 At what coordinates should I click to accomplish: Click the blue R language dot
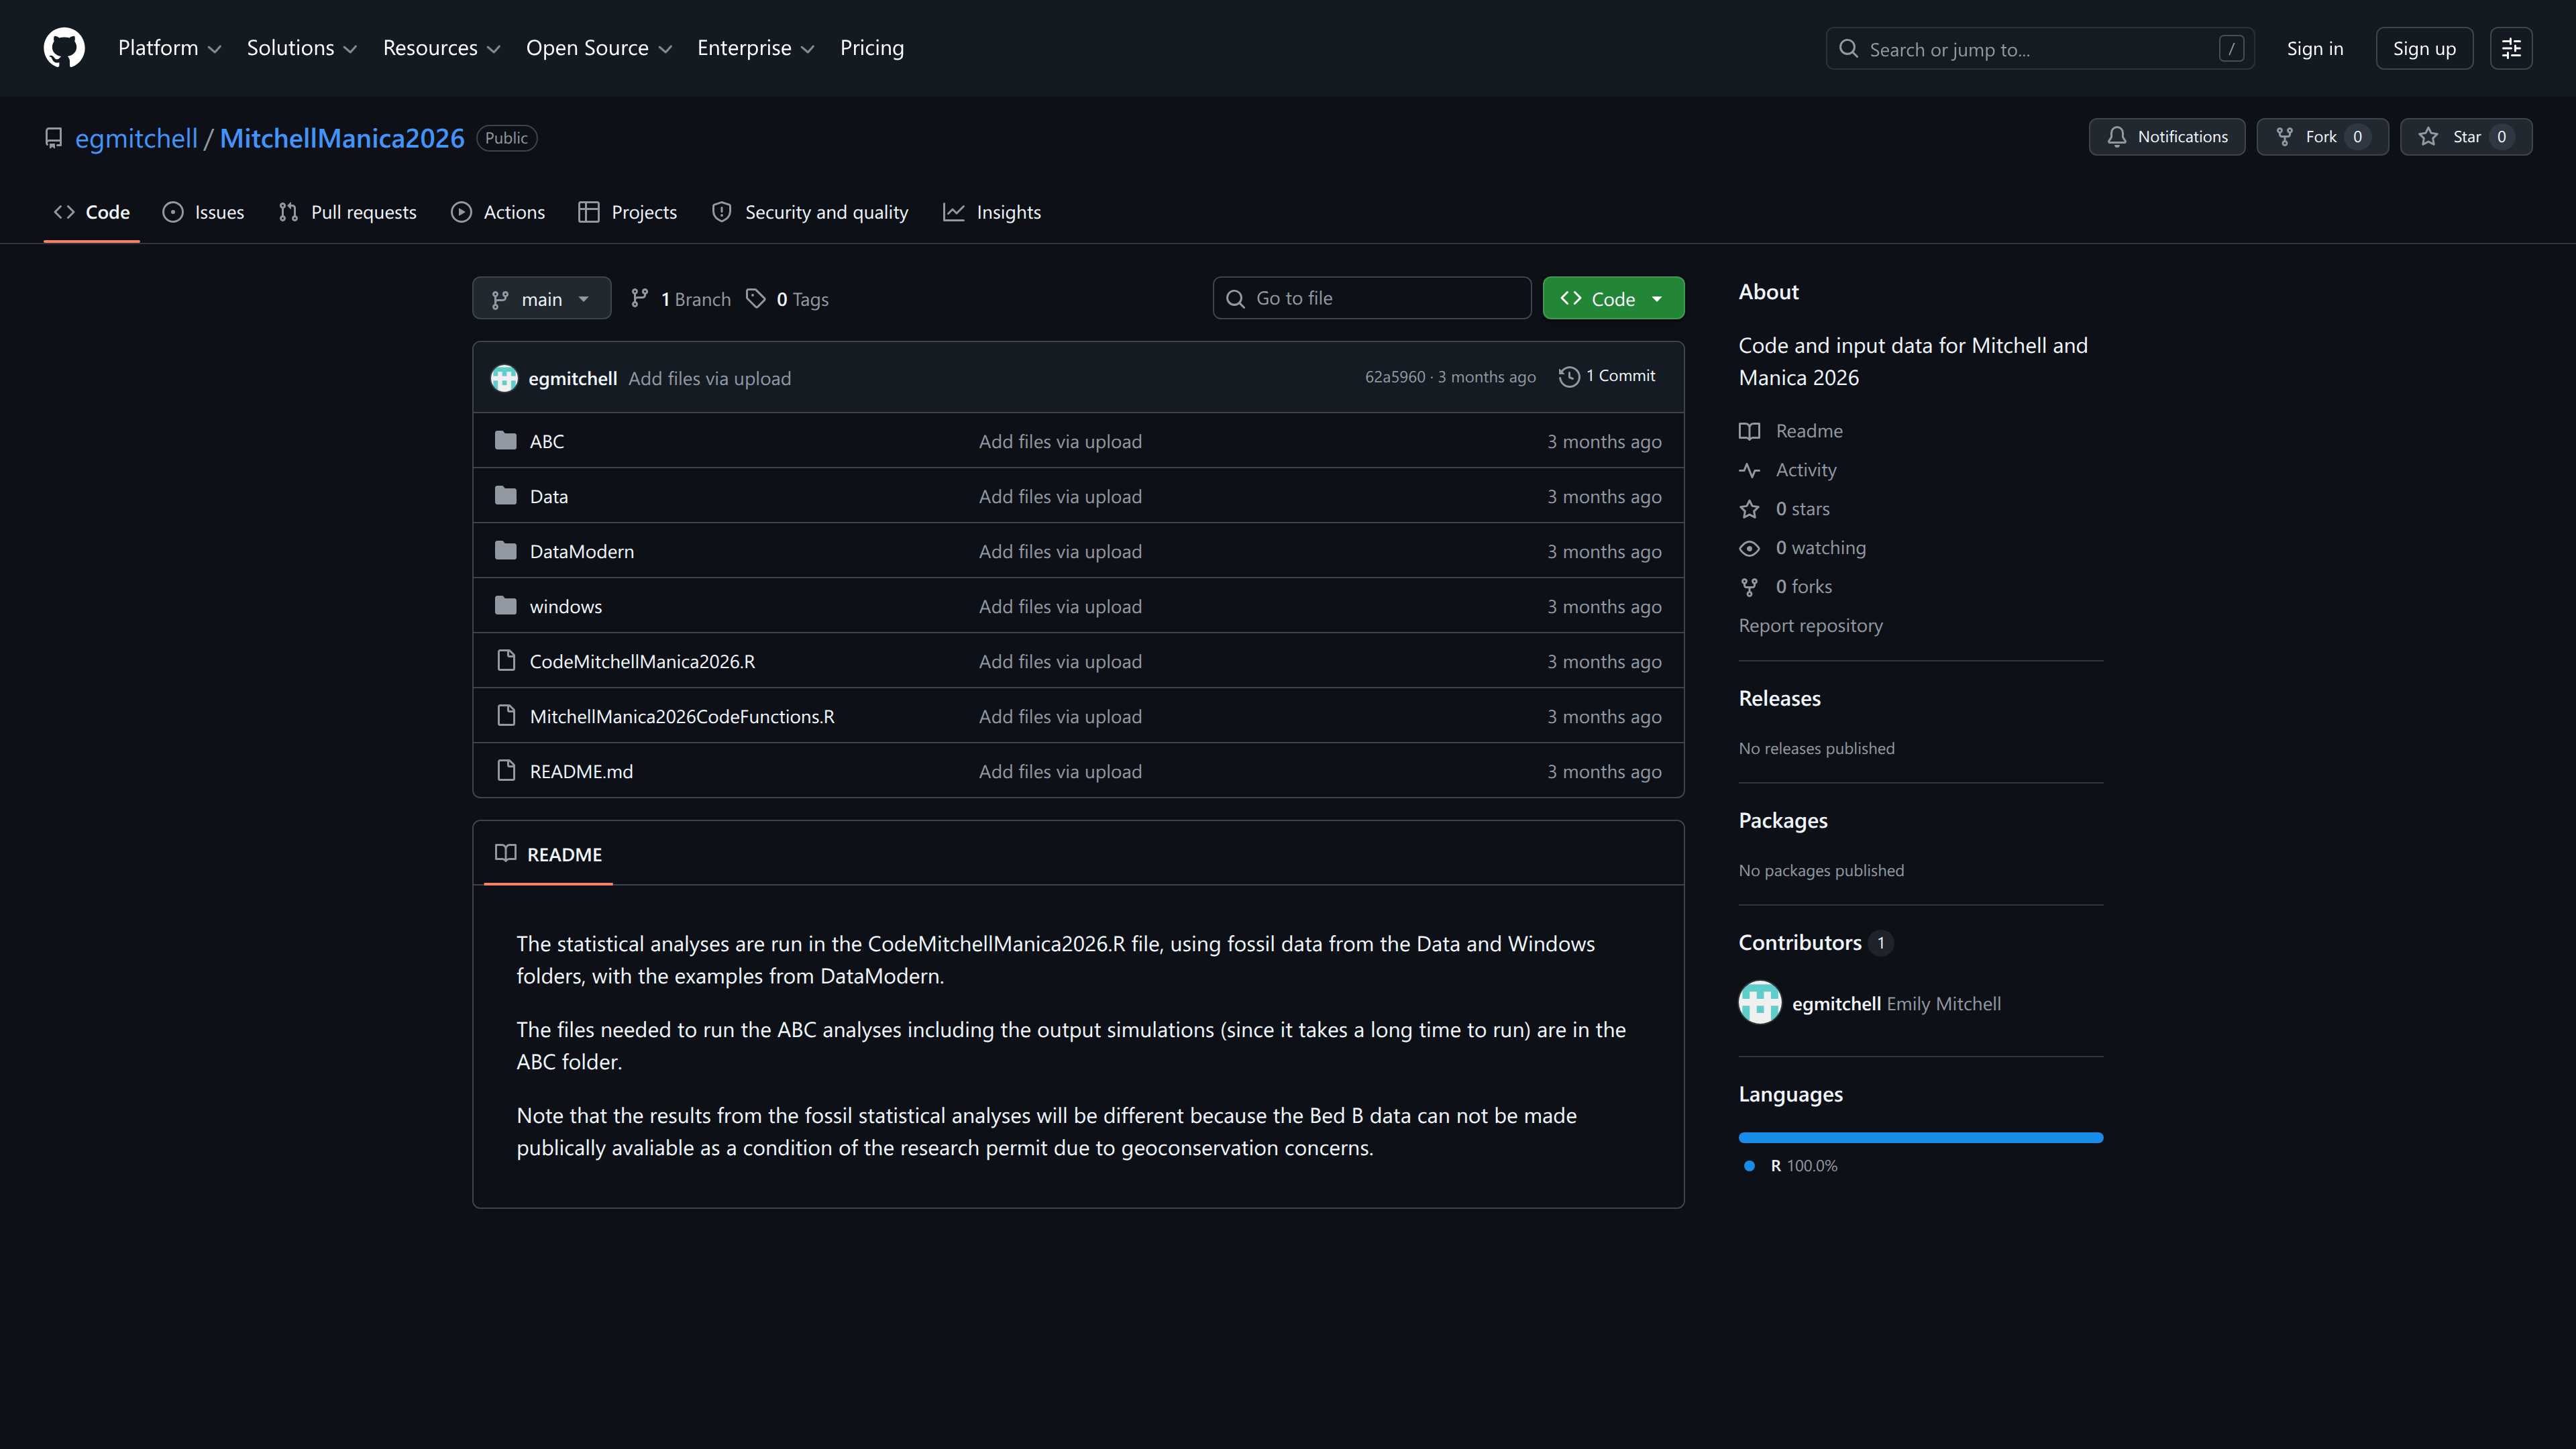click(1749, 1166)
